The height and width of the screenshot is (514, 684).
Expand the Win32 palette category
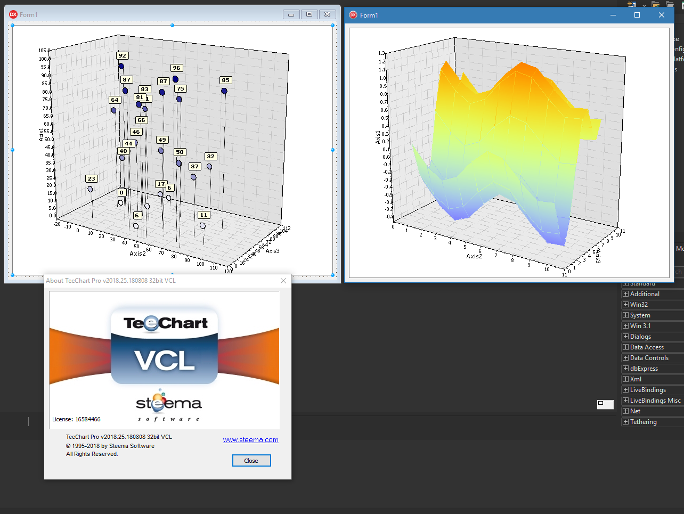625,305
